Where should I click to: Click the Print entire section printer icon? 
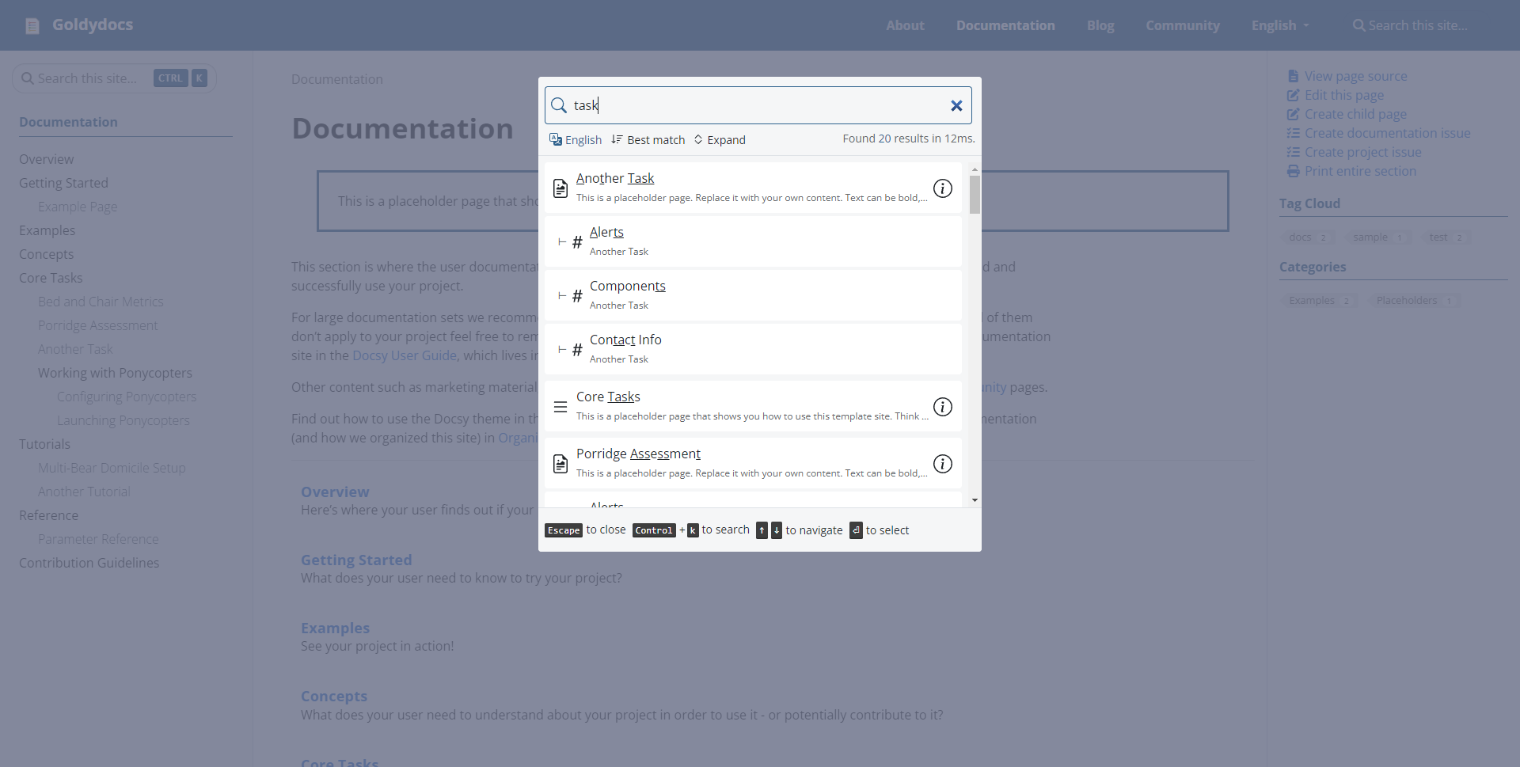(1292, 171)
